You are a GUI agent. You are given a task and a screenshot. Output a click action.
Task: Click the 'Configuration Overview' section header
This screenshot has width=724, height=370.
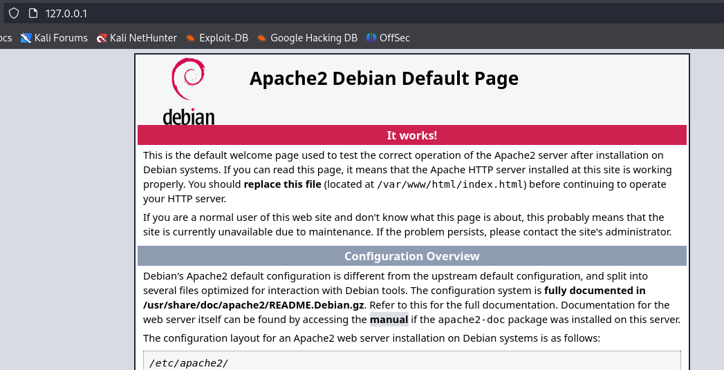point(411,256)
